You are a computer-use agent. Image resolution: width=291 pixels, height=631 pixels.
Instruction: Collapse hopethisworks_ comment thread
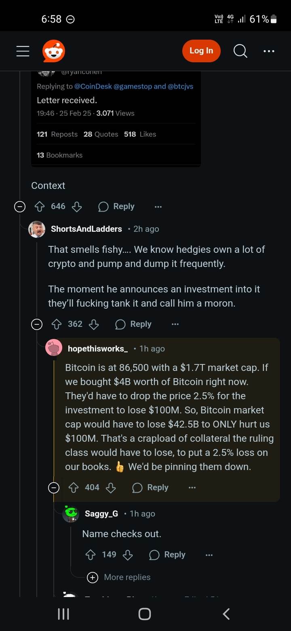click(53, 488)
